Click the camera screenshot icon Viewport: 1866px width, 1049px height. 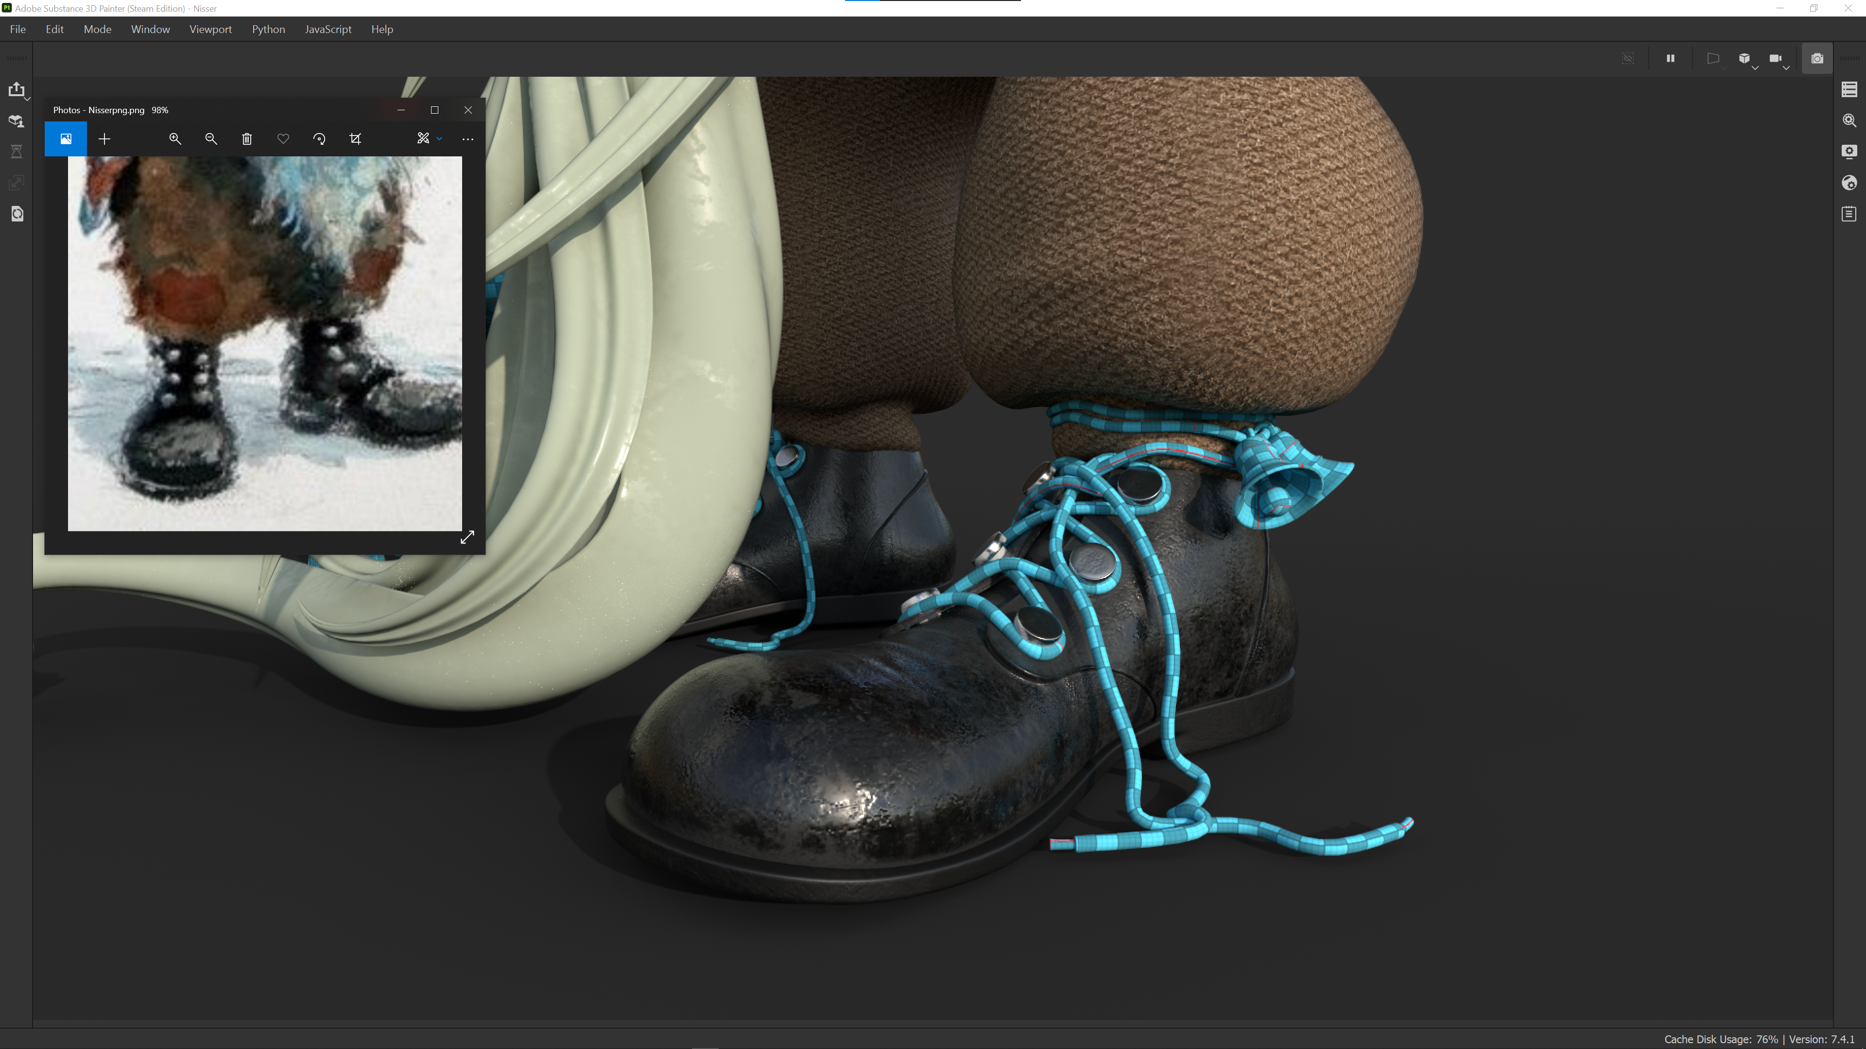tap(1817, 59)
